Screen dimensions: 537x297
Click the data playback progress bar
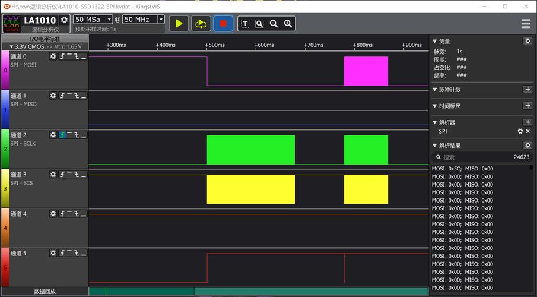coord(259,292)
